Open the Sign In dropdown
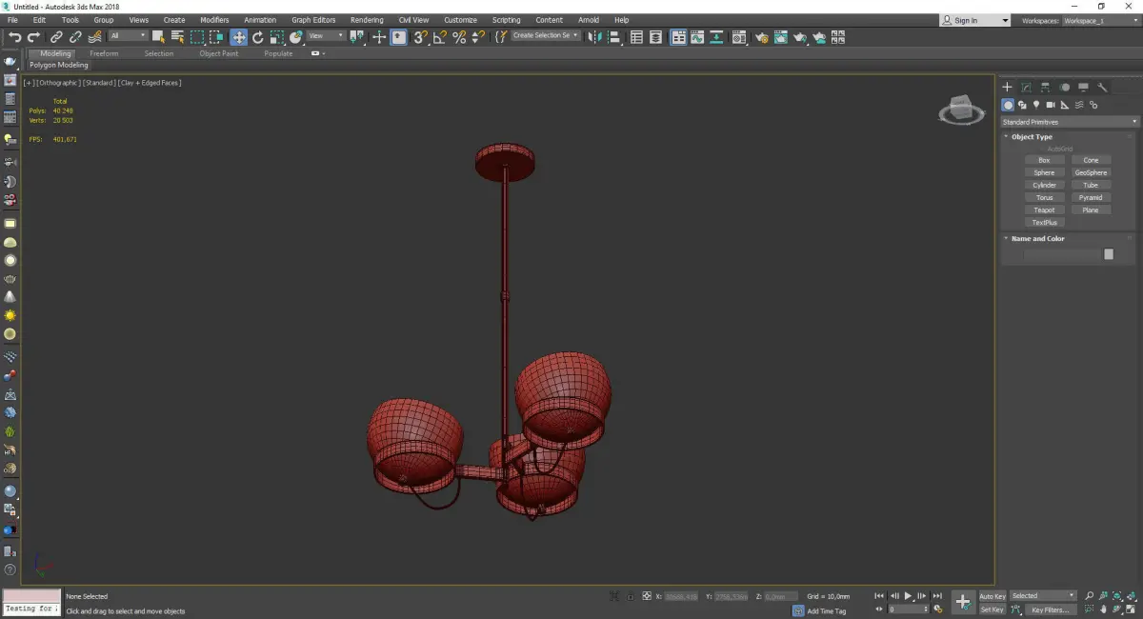 [974, 20]
